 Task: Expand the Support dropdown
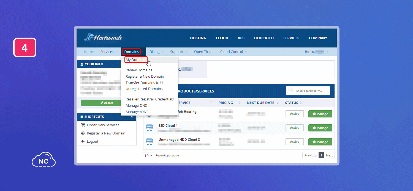(x=179, y=52)
